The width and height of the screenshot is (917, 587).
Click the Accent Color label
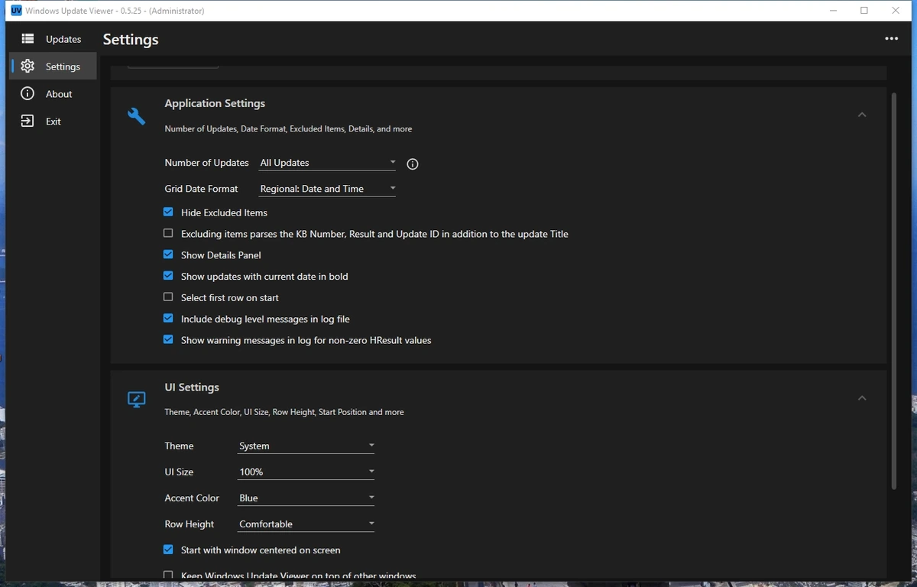coord(192,498)
